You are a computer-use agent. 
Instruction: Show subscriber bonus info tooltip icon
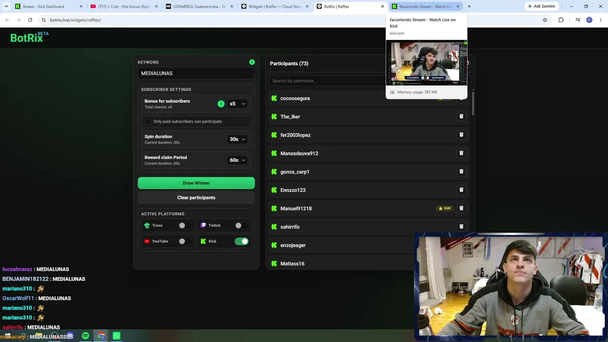[221, 104]
